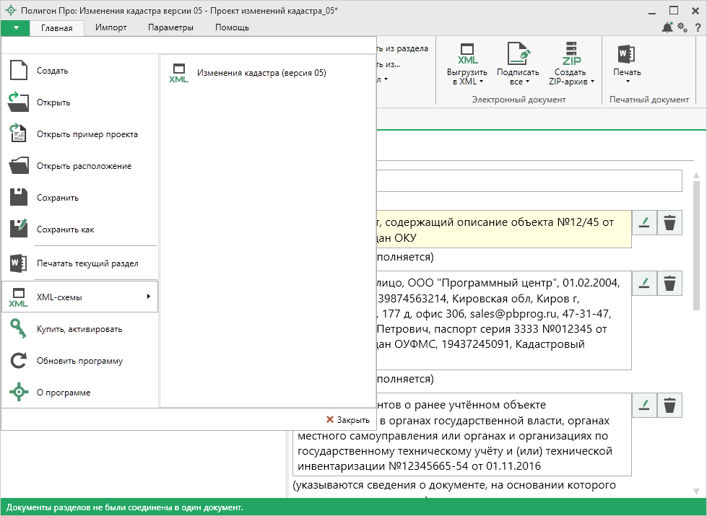Click the Выгрузить в XML icon
The image size is (707, 516).
pos(467,54)
